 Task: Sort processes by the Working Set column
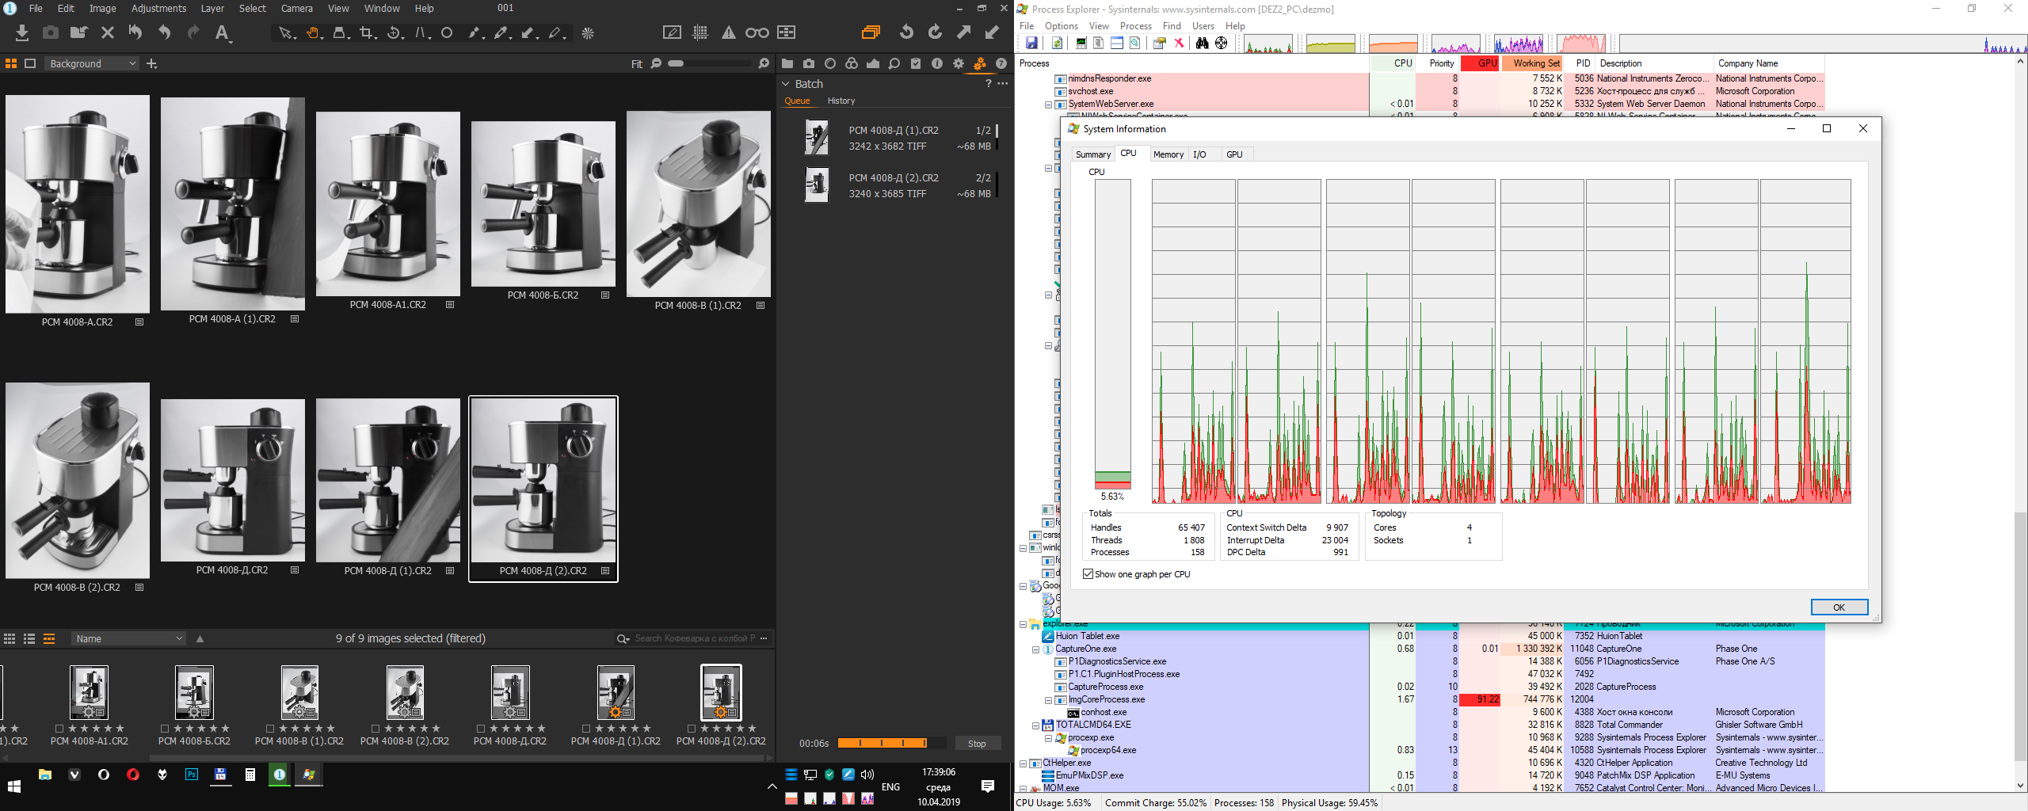1531,63
